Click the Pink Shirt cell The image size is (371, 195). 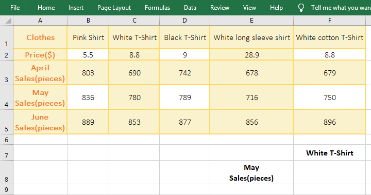pyautogui.click(x=88, y=37)
